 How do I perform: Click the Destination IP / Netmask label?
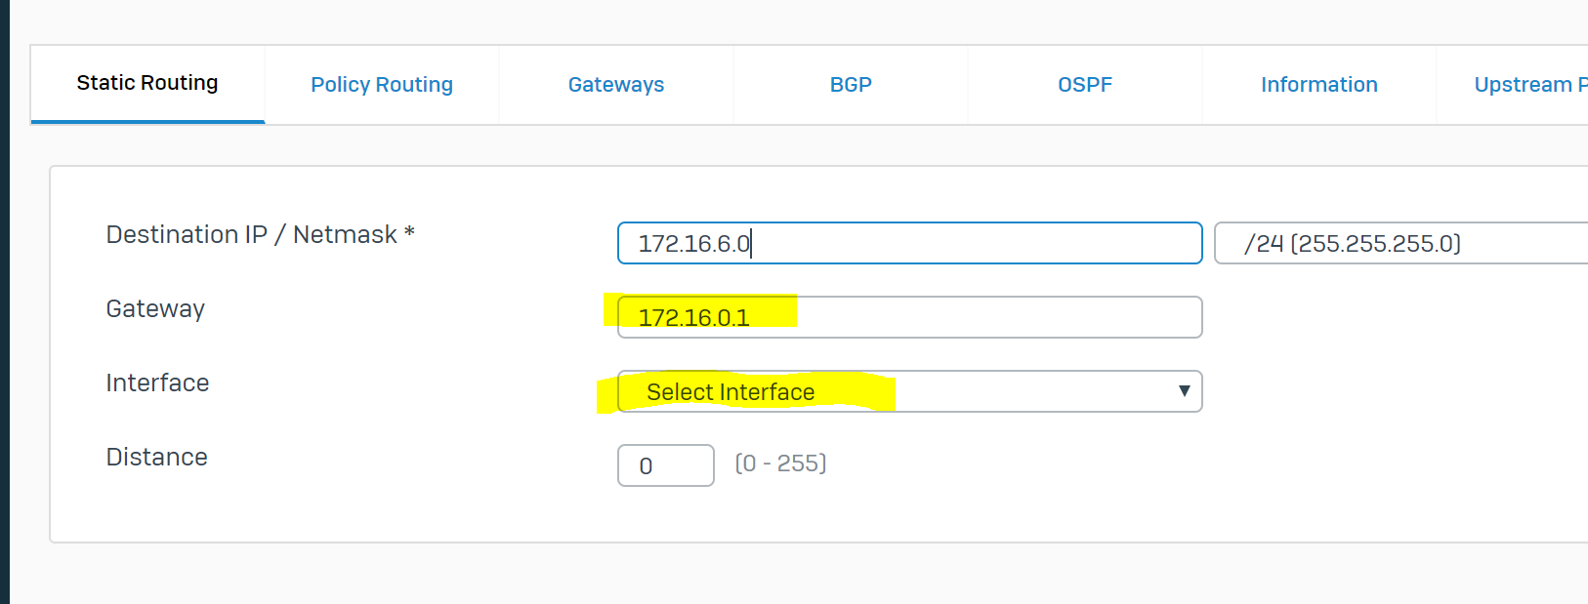260,235
